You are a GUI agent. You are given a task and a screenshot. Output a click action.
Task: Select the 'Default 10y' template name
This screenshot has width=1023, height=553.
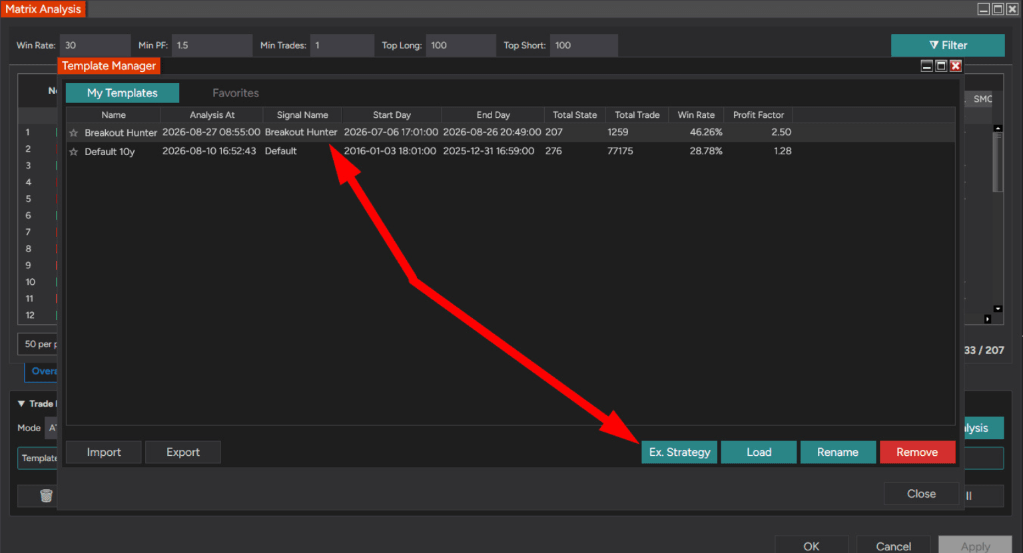pyautogui.click(x=109, y=152)
